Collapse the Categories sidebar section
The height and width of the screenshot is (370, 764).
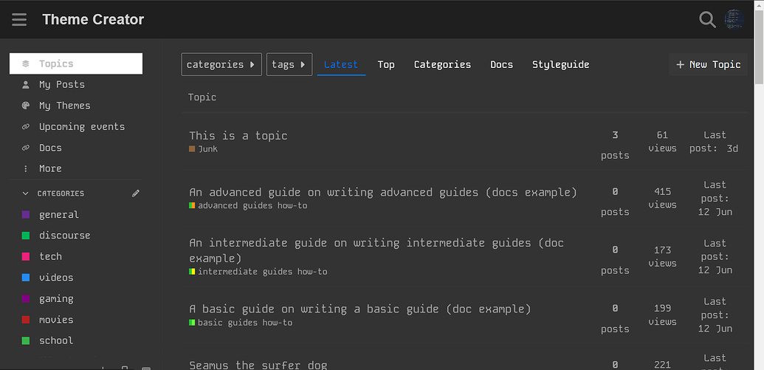(x=27, y=193)
